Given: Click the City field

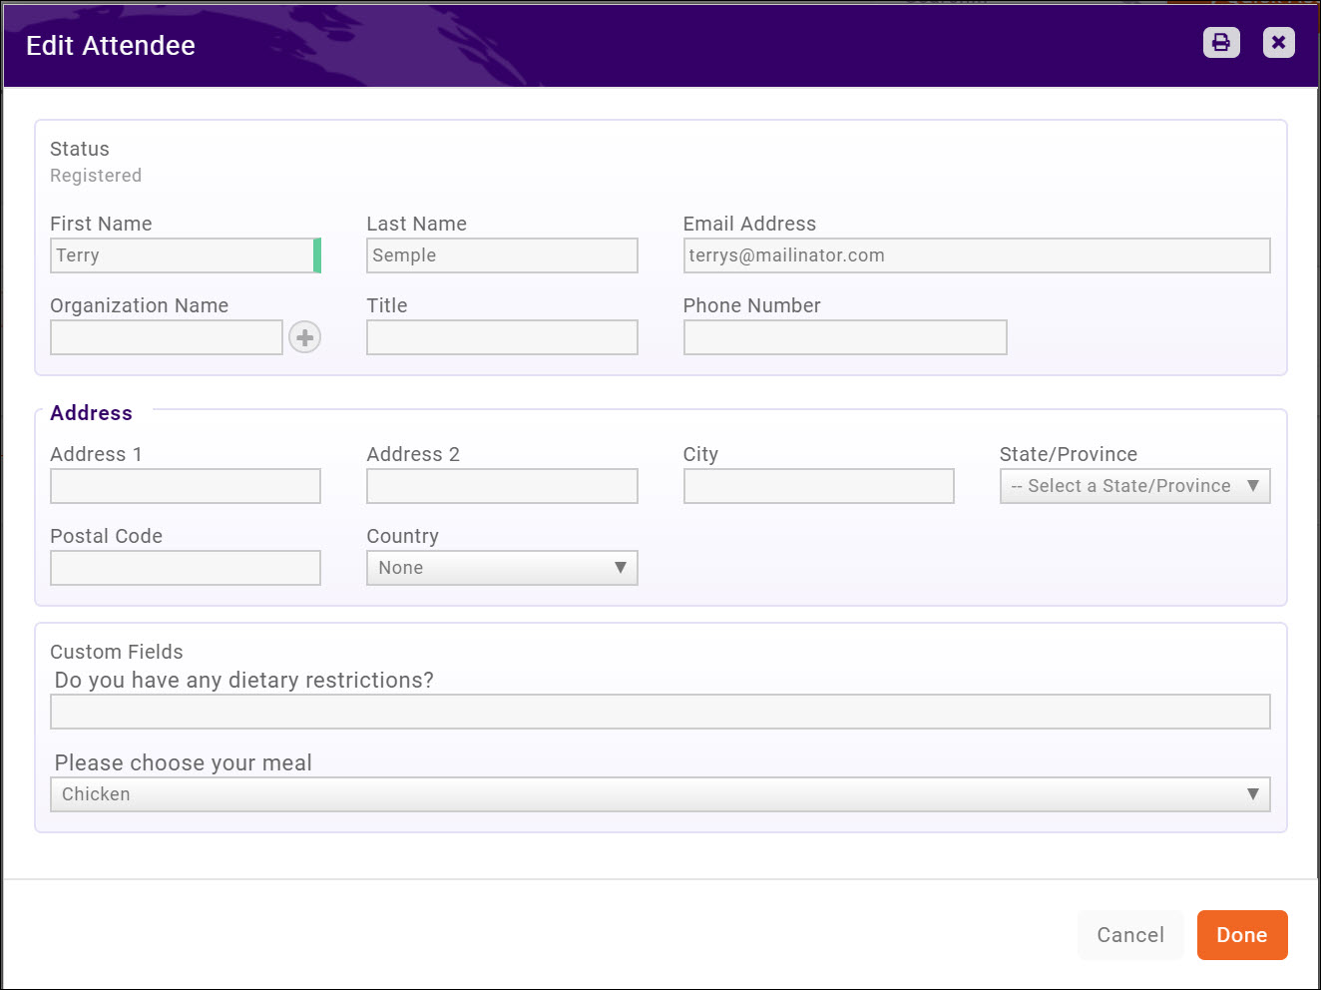Looking at the screenshot, I should (818, 486).
